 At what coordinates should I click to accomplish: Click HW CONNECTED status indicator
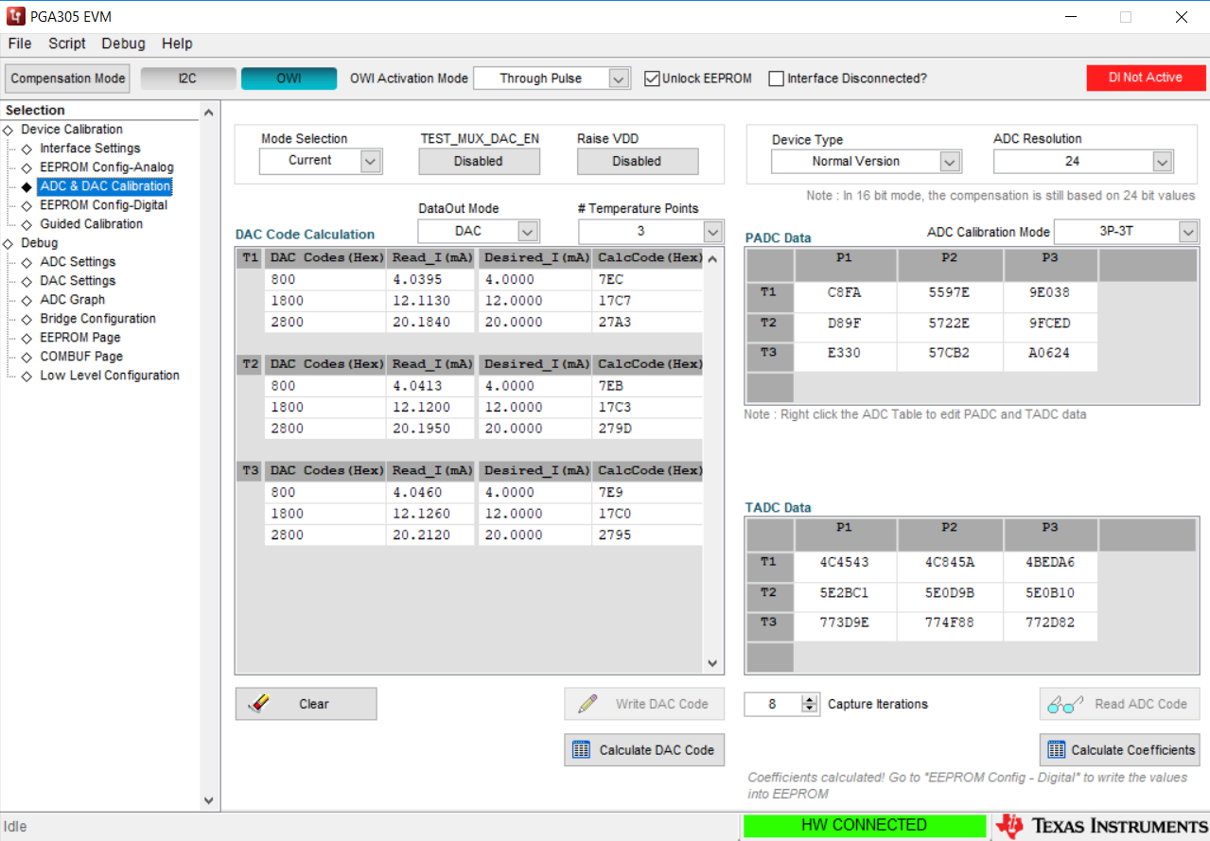pos(864,826)
